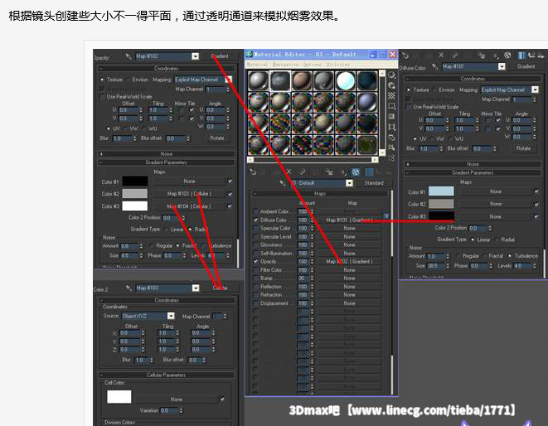Toggle Show Map in Viewport in right panel
Image resolution: width=548 pixels, height=426 pixels.
point(508,56)
